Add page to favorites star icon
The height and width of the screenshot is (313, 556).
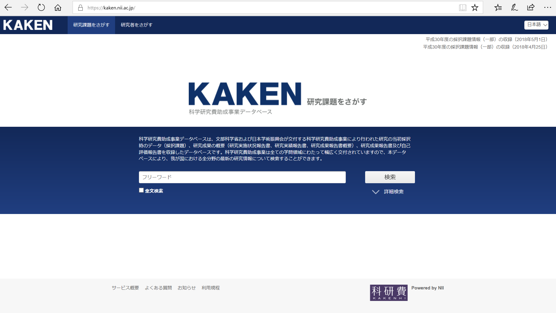(475, 8)
